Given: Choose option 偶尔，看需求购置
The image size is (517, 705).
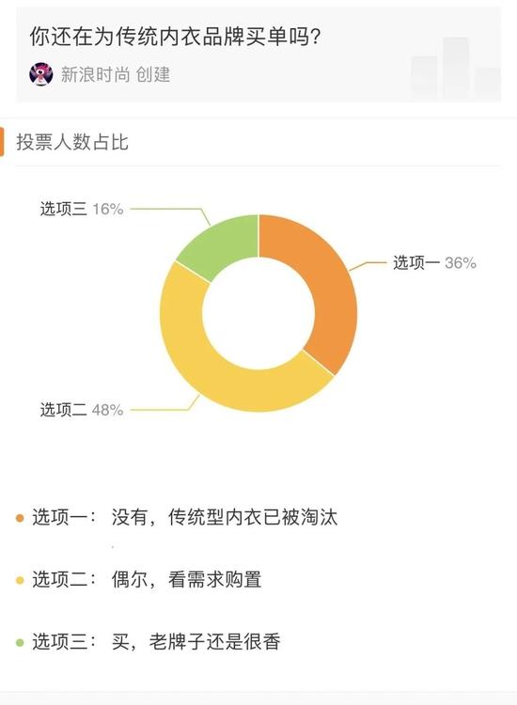Looking at the screenshot, I should coord(186,580).
